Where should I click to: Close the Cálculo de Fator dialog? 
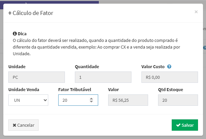(x=196, y=12)
